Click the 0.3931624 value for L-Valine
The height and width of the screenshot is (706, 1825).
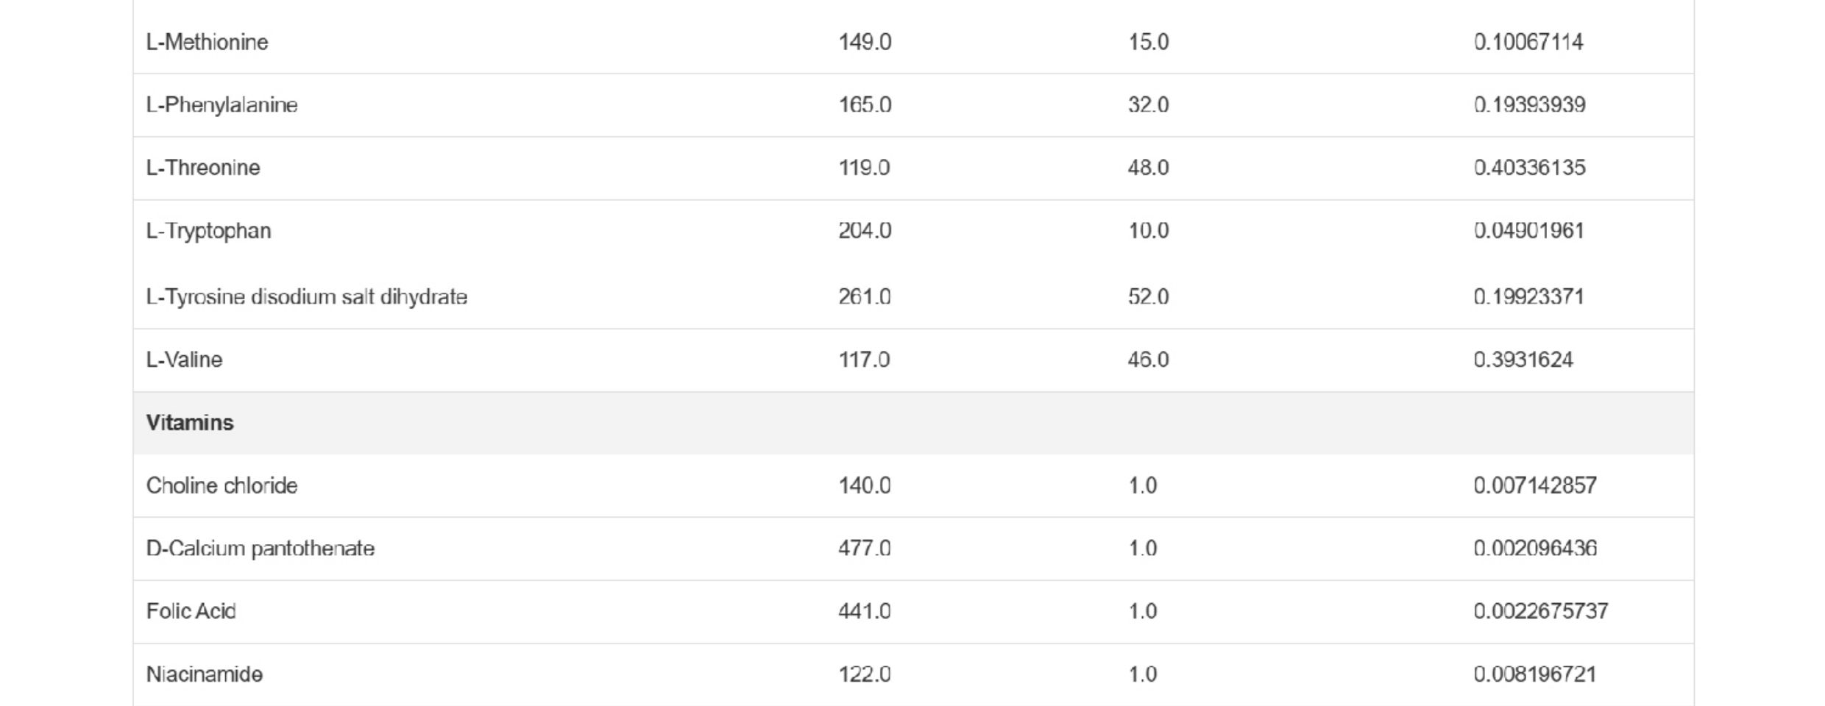tap(1523, 360)
